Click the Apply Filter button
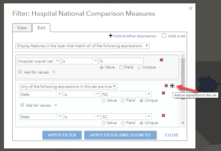 point(62,135)
